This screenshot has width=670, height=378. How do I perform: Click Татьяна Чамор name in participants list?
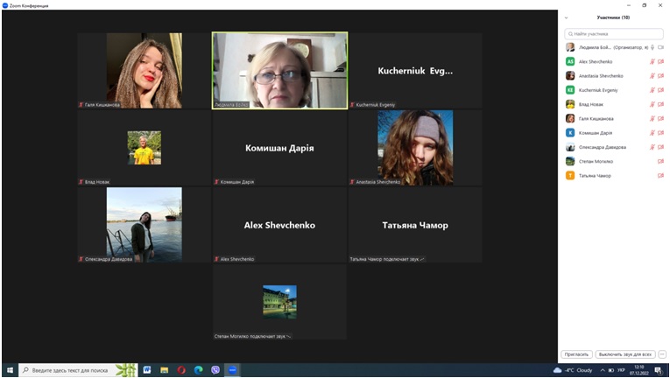pyautogui.click(x=595, y=176)
